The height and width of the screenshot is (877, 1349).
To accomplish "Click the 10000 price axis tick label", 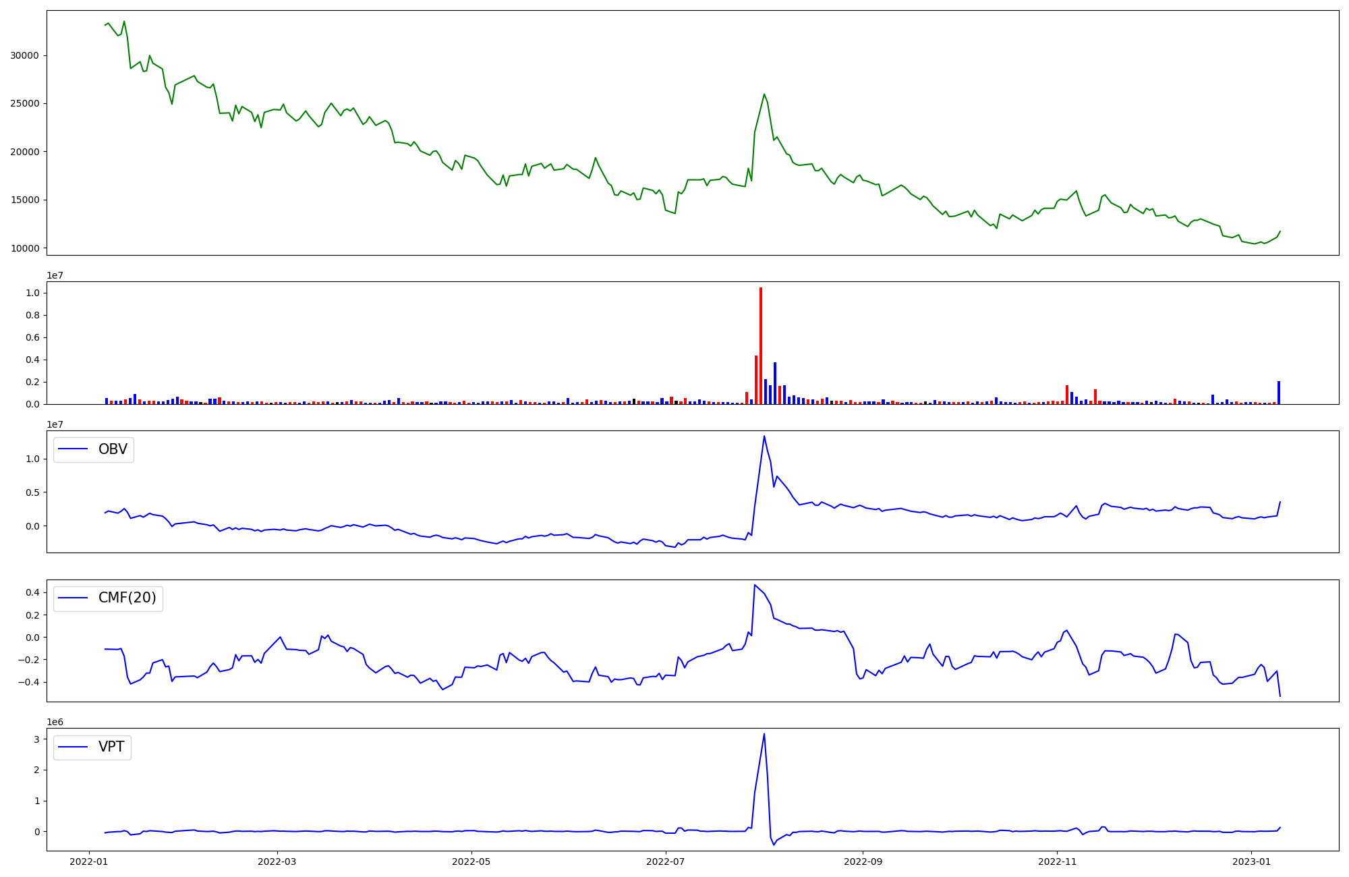I will (x=25, y=248).
